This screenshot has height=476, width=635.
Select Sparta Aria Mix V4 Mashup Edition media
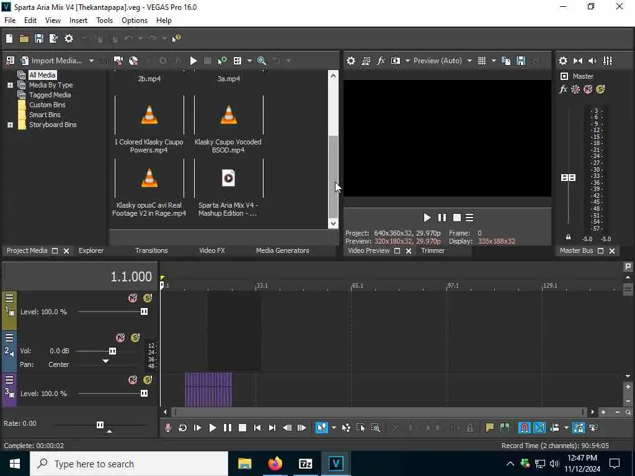pos(228,178)
